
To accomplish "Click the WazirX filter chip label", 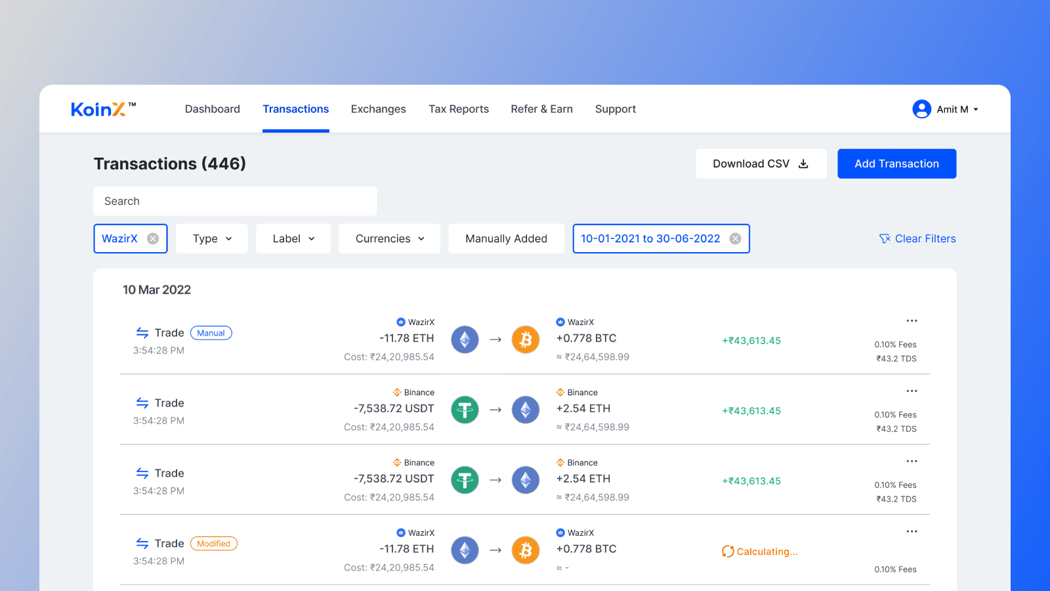I will point(119,238).
